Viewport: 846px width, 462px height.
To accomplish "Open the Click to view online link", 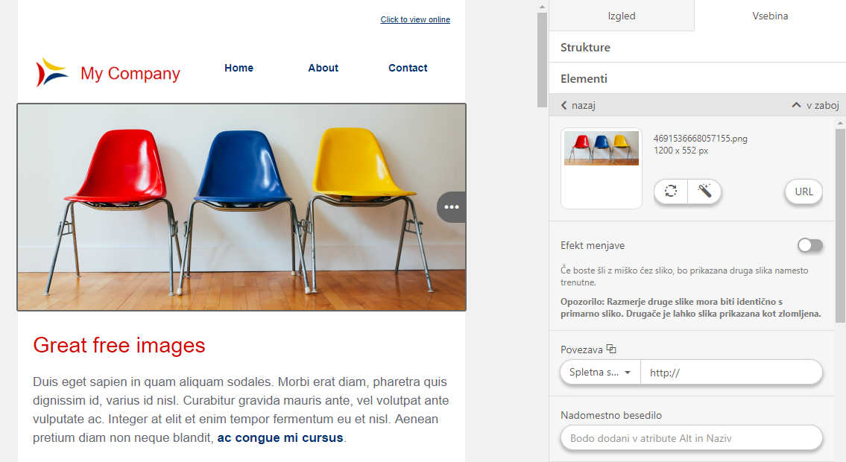I will pyautogui.click(x=415, y=19).
